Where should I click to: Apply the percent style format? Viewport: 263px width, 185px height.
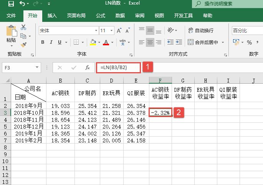click(249, 42)
